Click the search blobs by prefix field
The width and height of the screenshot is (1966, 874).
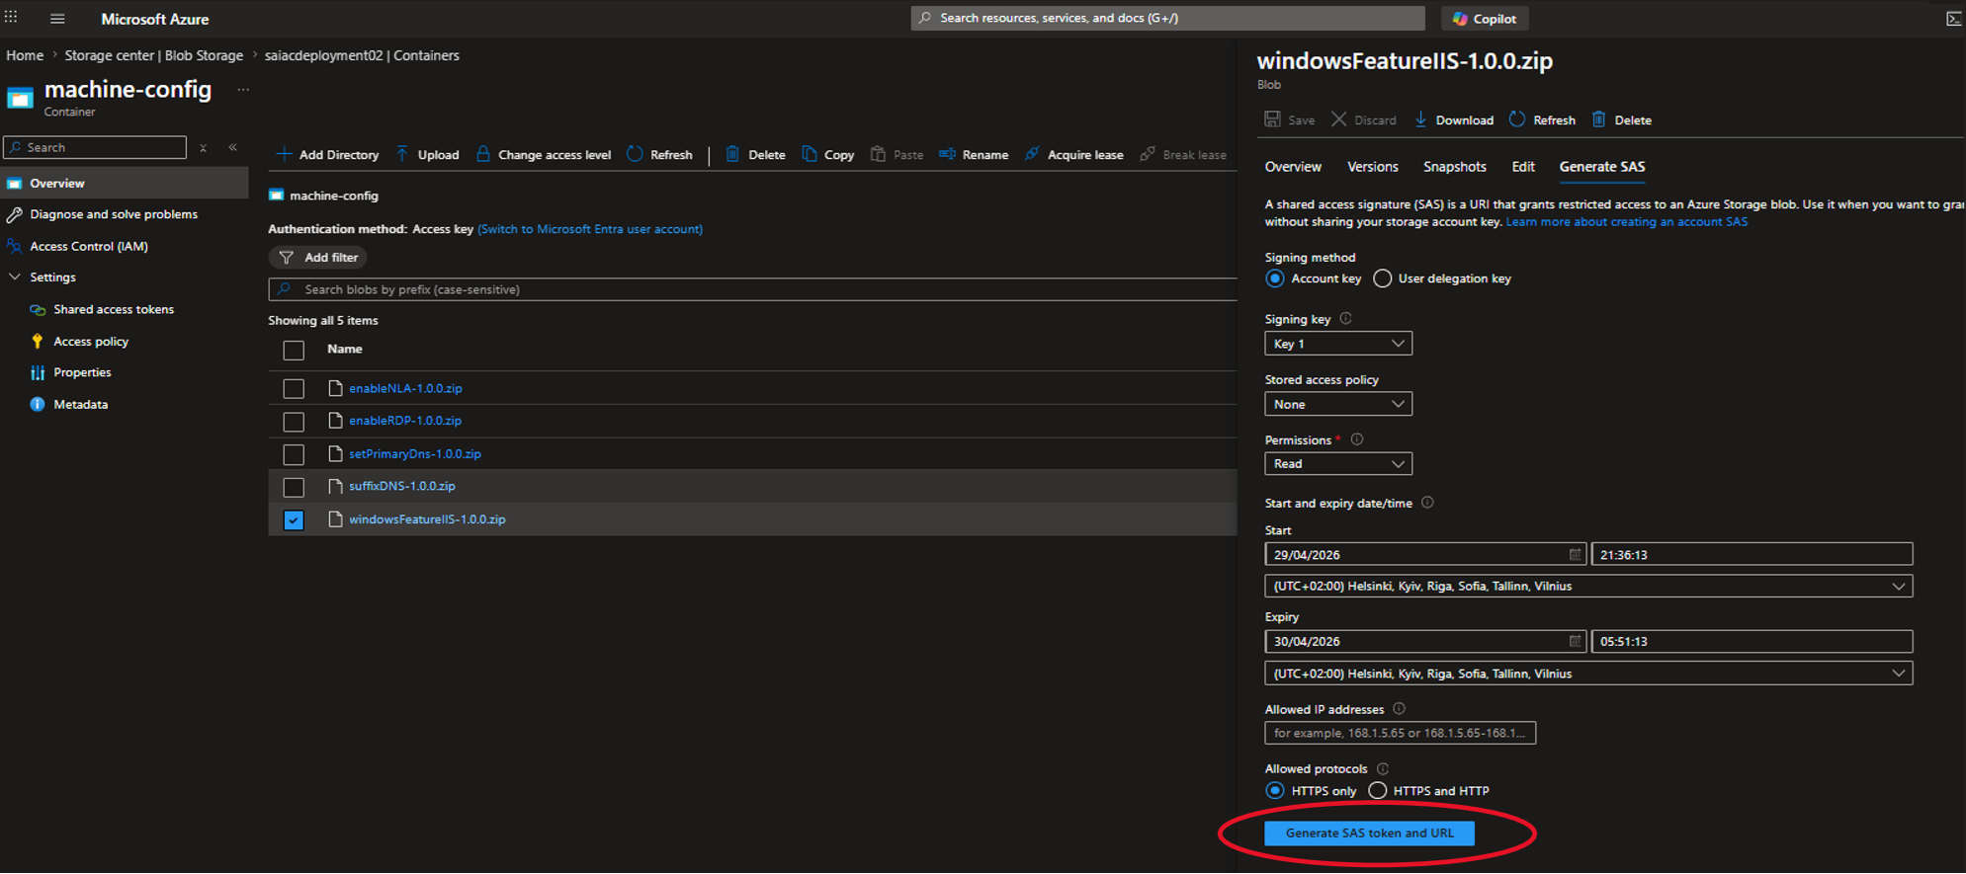(753, 289)
